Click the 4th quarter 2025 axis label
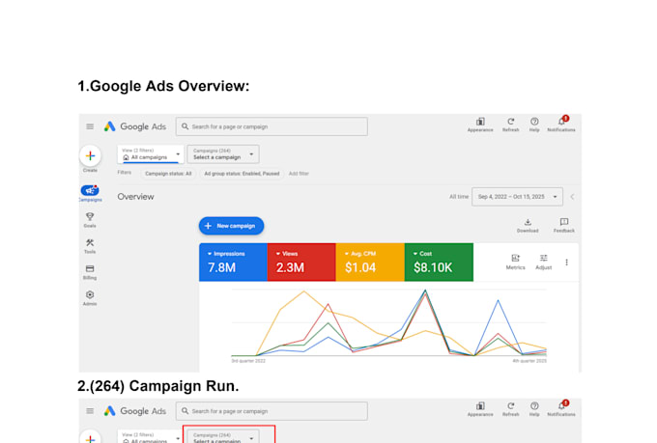The height and width of the screenshot is (443, 657). pos(529,361)
